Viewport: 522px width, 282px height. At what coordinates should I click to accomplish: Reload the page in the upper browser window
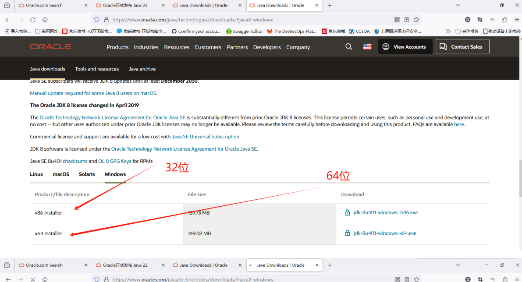tap(32, 20)
